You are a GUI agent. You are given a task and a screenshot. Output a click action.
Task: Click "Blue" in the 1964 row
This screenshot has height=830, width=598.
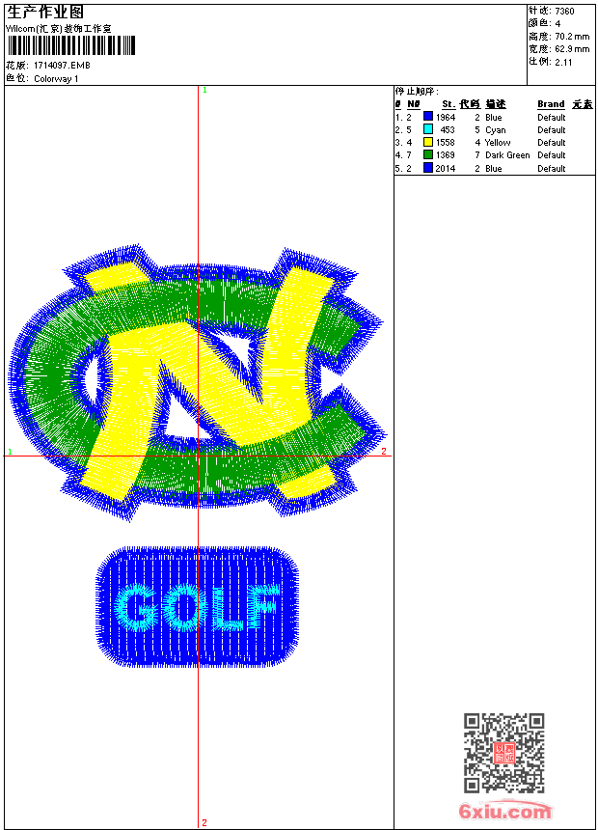click(x=493, y=118)
